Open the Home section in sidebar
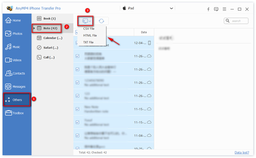The width and height of the screenshot is (256, 158). pos(13,20)
